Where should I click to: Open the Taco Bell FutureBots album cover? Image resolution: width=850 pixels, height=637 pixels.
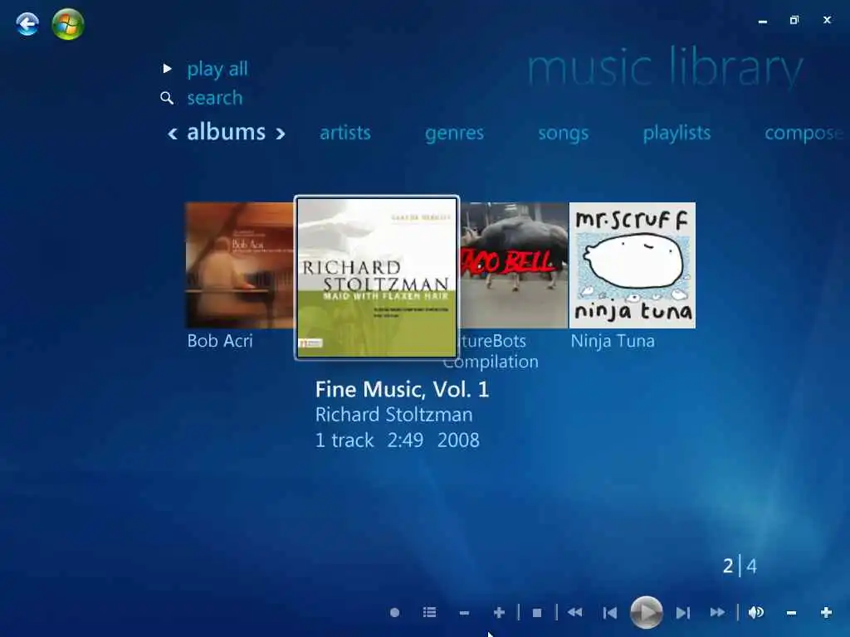[x=514, y=265]
